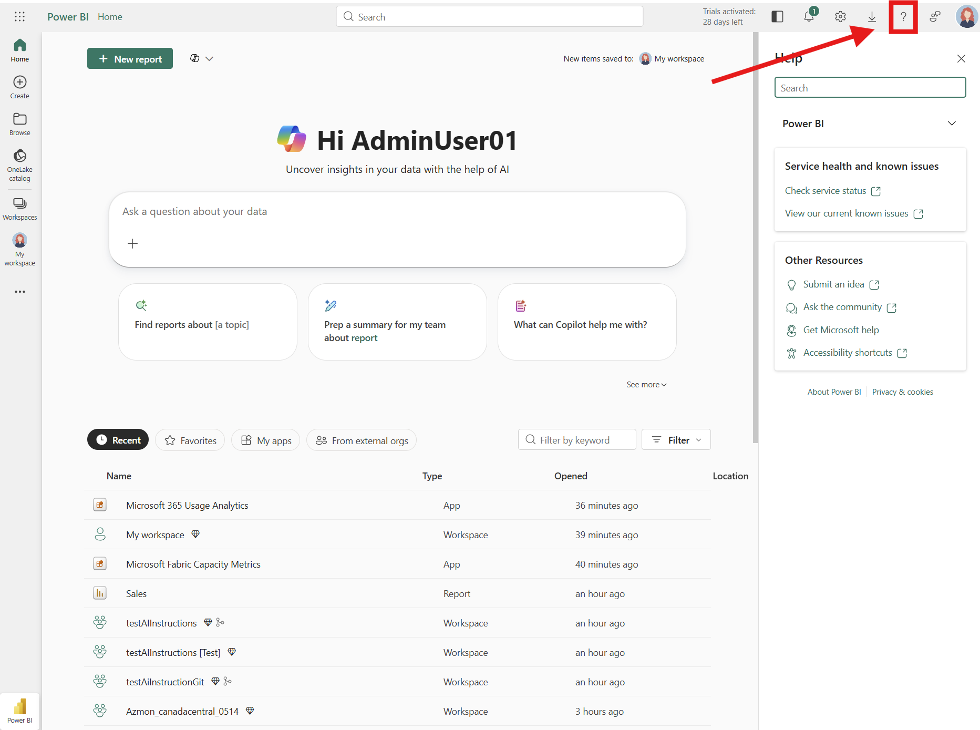Viewport: 980px width, 730px height.
Task: Click the Filter by keyword field
Action: click(577, 440)
